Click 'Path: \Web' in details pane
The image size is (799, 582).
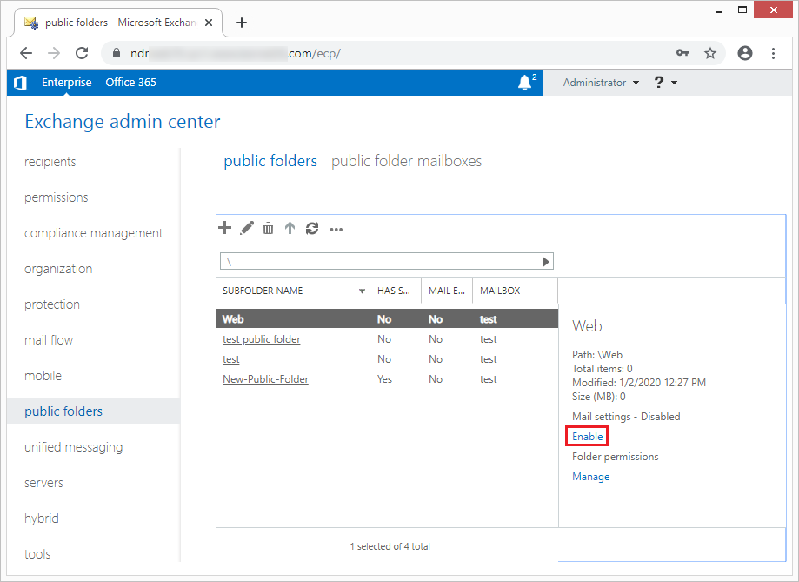(597, 354)
